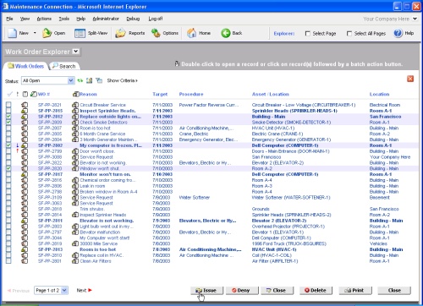Go to Next page
The image size is (423, 306).
coord(85,290)
